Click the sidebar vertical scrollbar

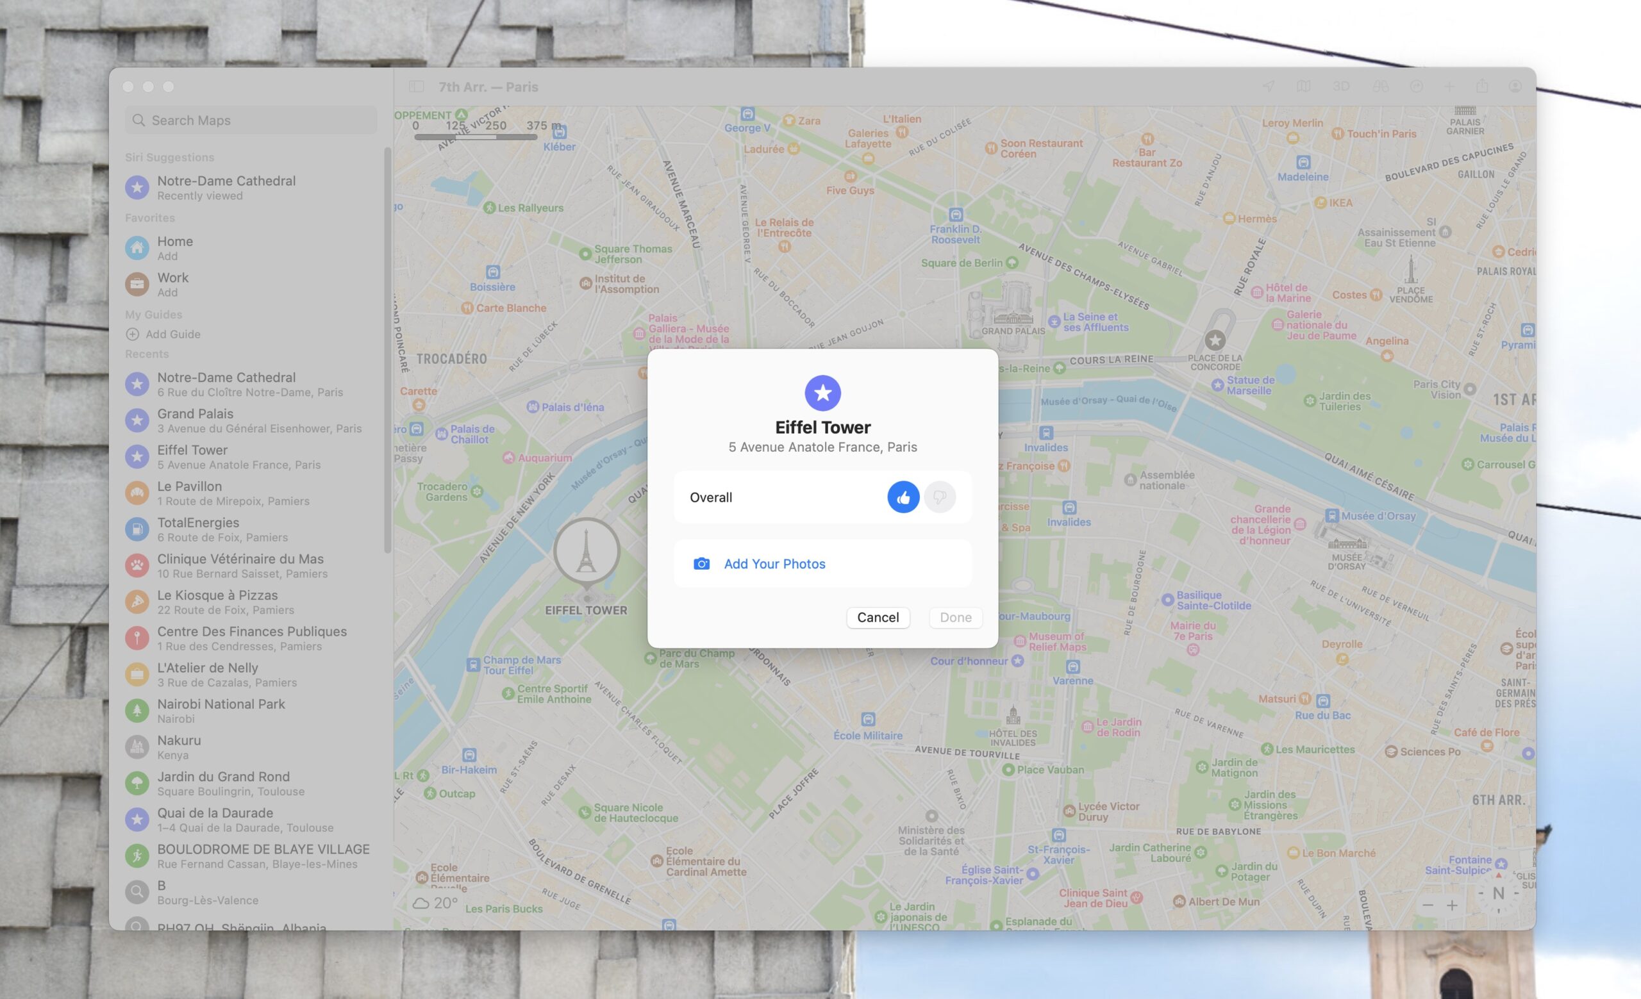[x=388, y=351]
